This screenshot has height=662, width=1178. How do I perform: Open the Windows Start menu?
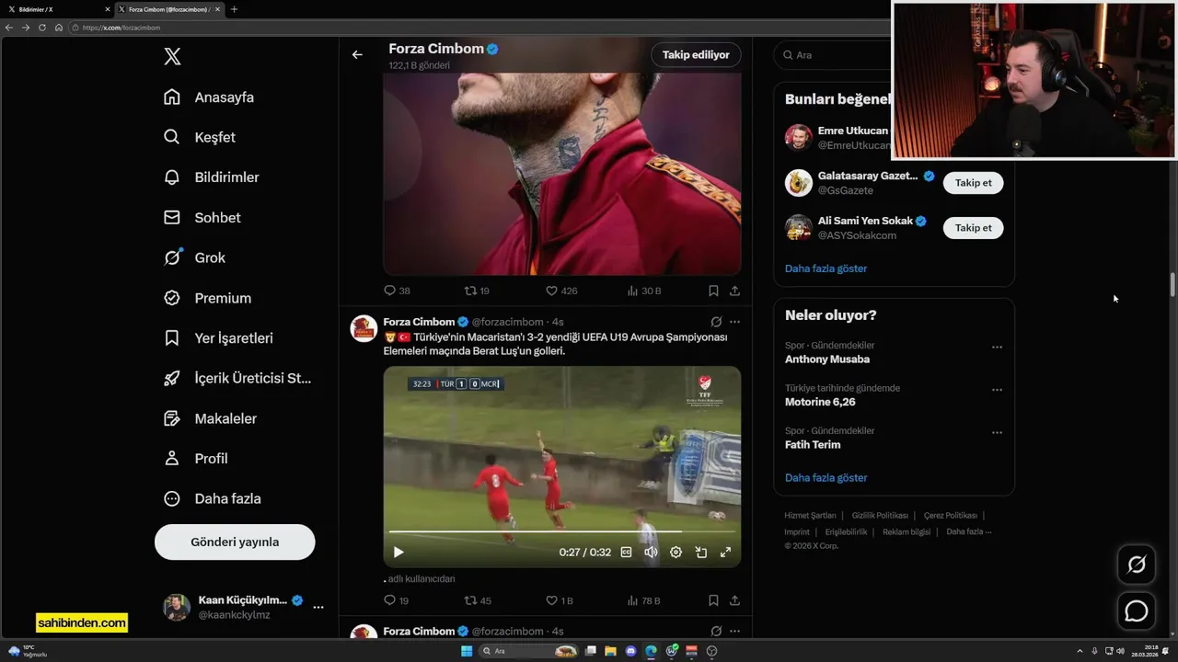click(x=467, y=651)
